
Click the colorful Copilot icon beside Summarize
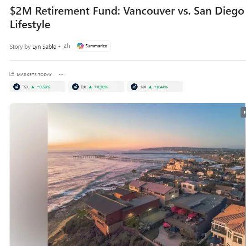click(x=80, y=46)
